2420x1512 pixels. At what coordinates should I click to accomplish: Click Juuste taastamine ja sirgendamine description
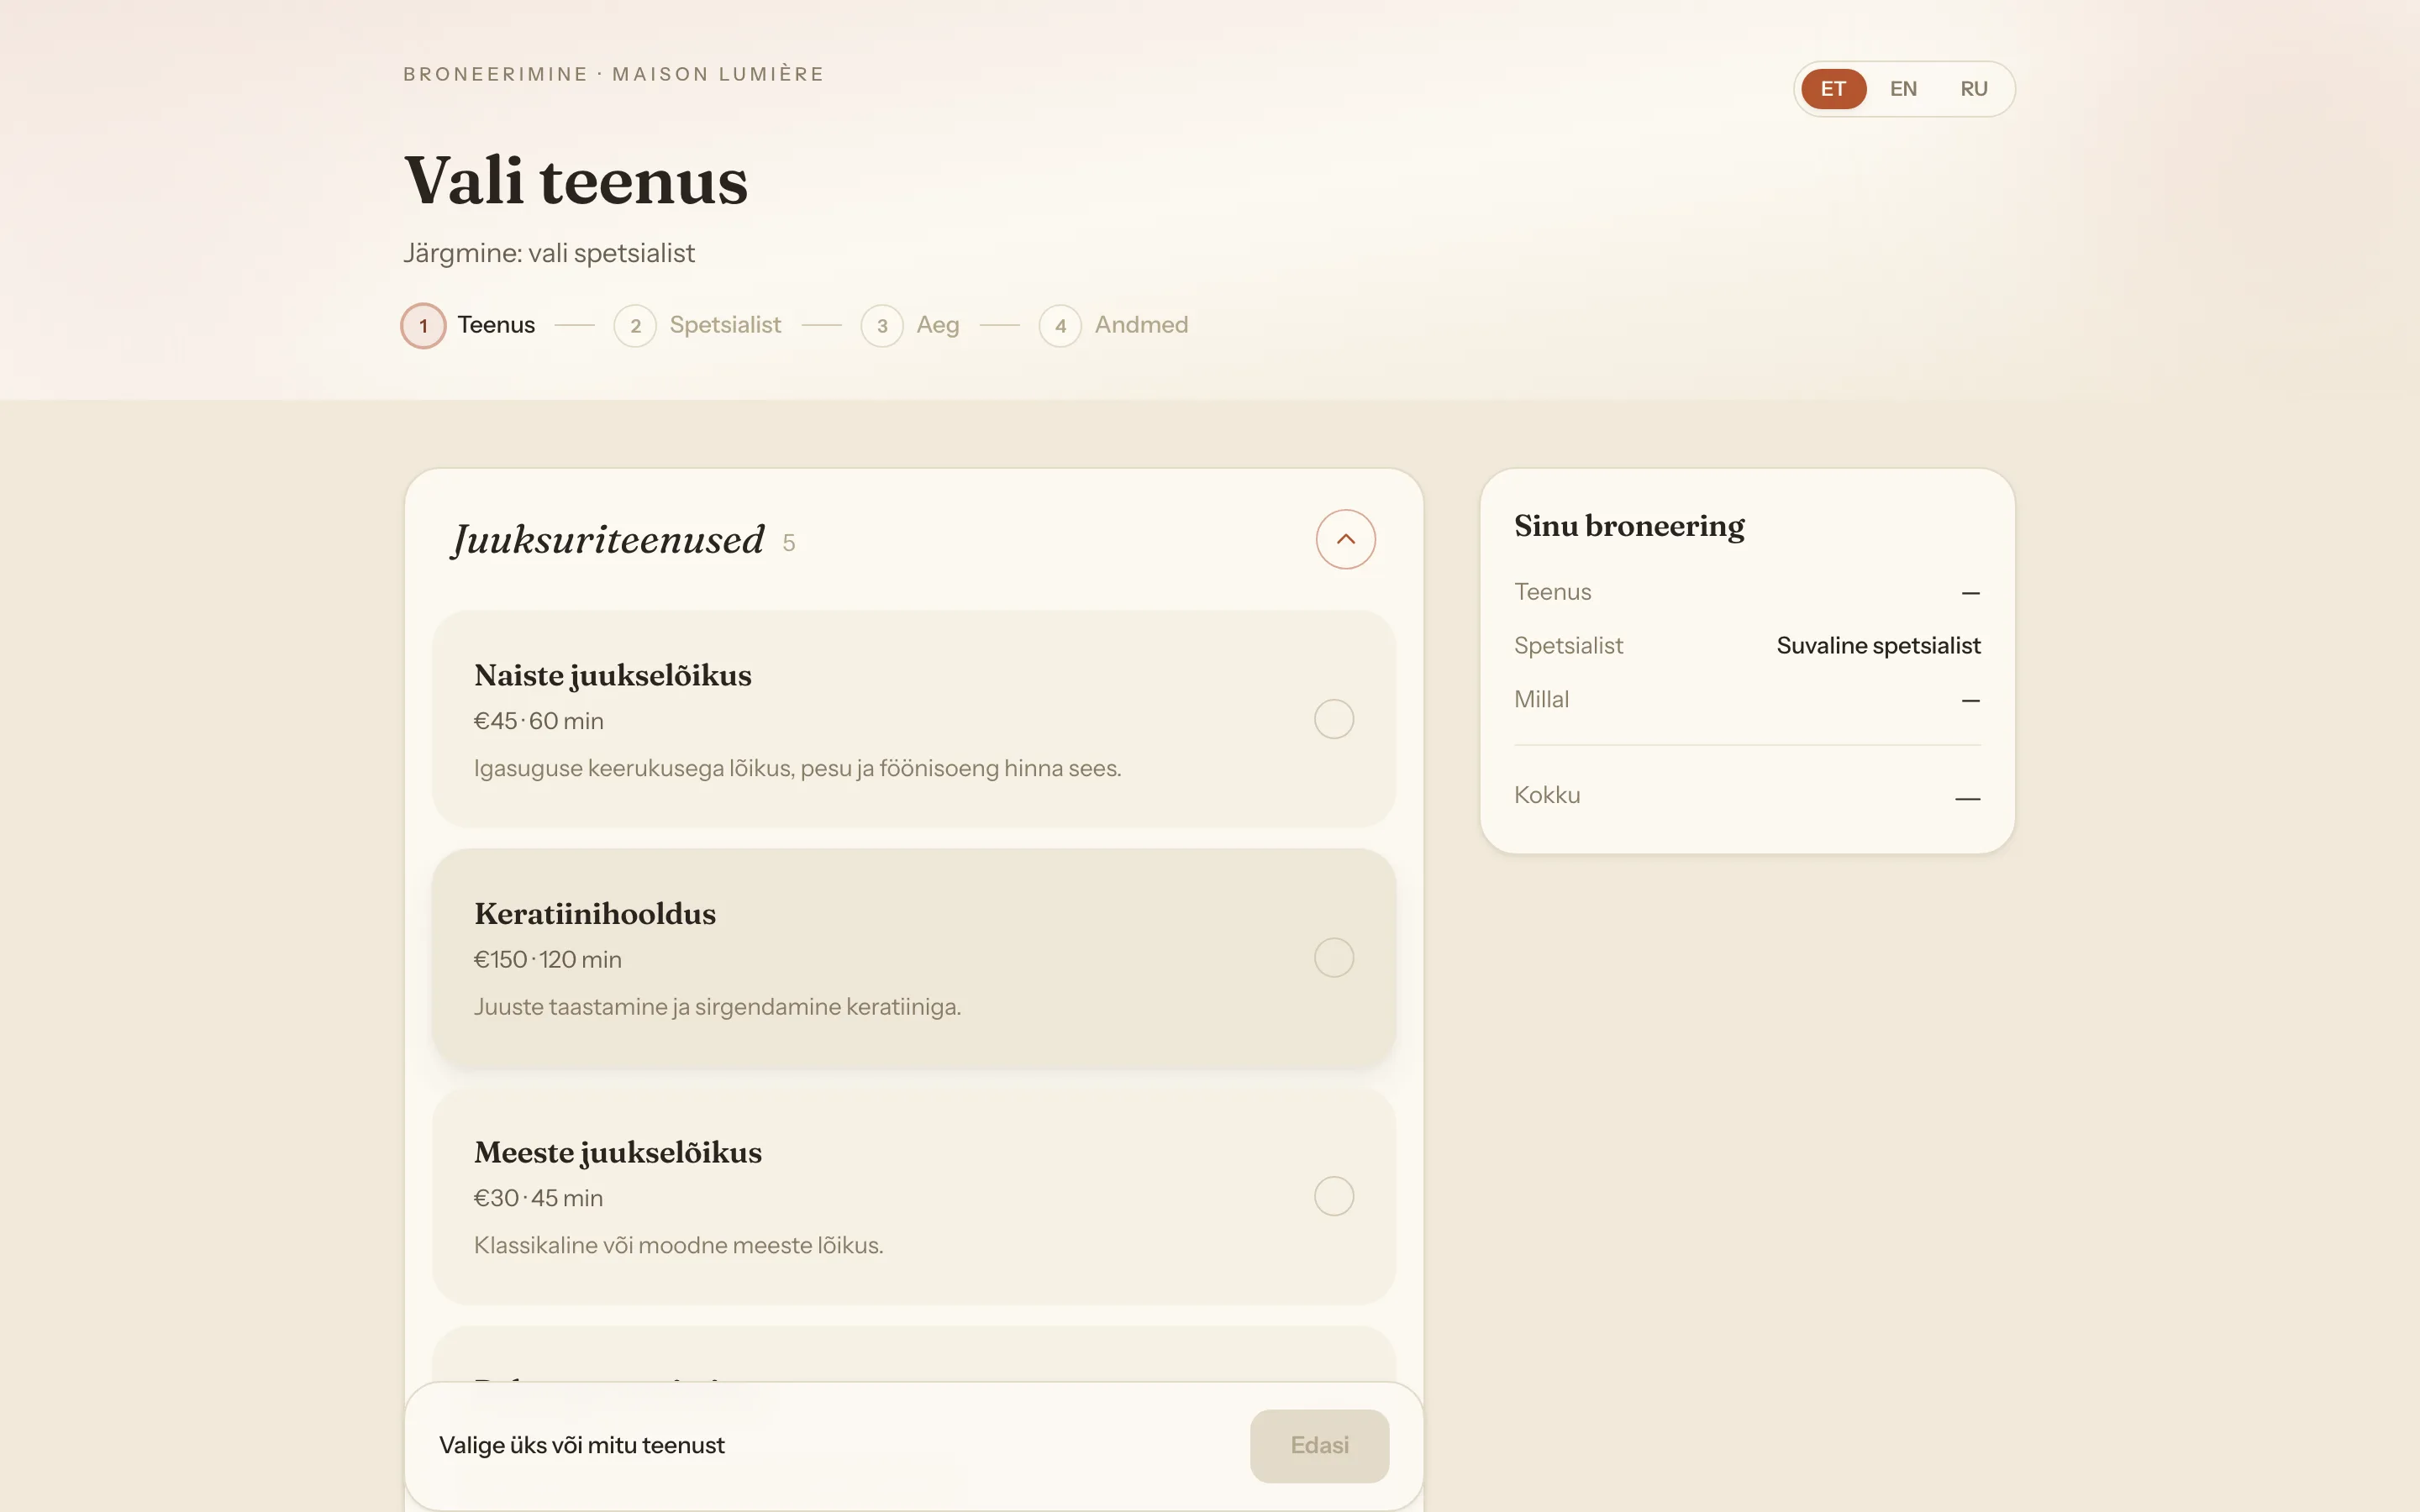pyautogui.click(x=717, y=1007)
